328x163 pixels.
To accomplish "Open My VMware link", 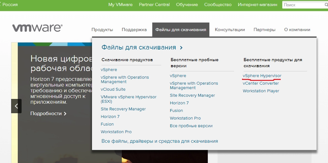I will (x=120, y=5).
